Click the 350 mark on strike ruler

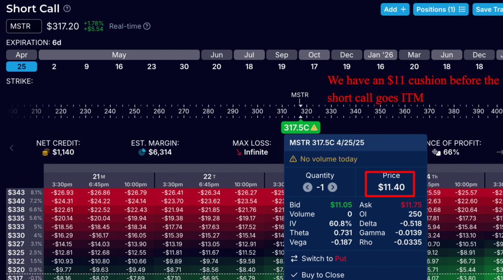tap(380, 112)
